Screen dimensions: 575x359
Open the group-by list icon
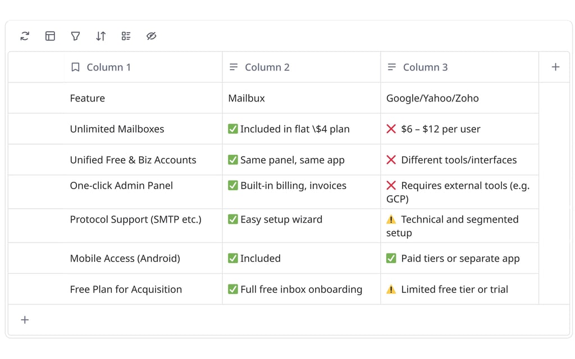[126, 36]
